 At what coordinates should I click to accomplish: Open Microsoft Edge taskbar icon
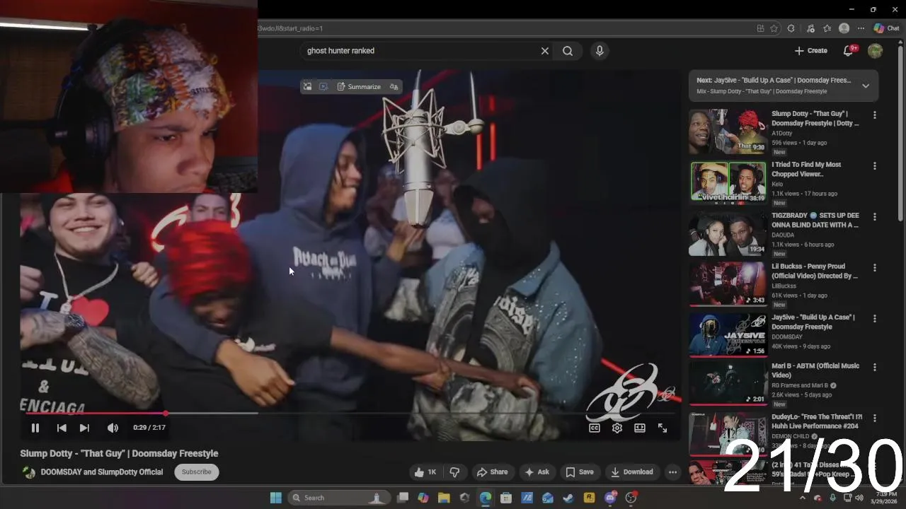[x=486, y=498]
